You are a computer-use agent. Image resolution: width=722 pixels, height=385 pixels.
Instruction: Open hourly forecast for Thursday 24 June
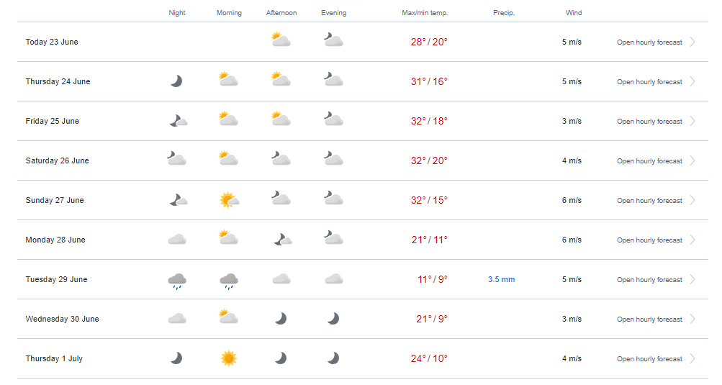point(649,82)
